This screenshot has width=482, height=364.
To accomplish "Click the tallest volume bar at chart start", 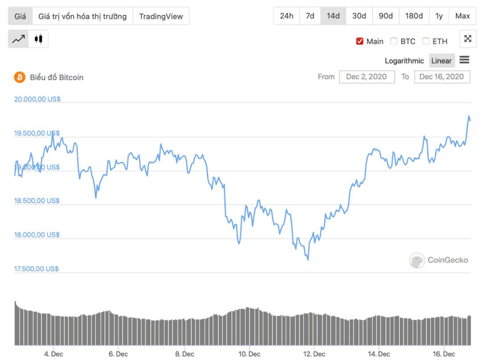I will click(x=15, y=323).
